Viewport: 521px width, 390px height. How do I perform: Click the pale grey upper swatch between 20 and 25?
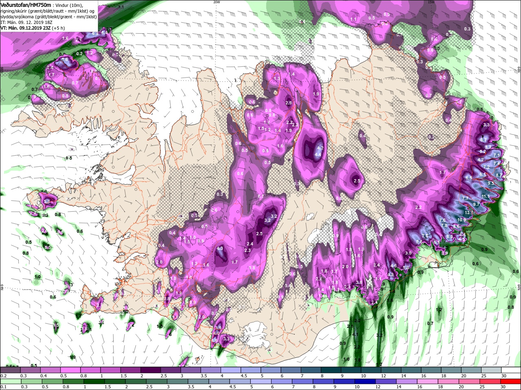471,370
